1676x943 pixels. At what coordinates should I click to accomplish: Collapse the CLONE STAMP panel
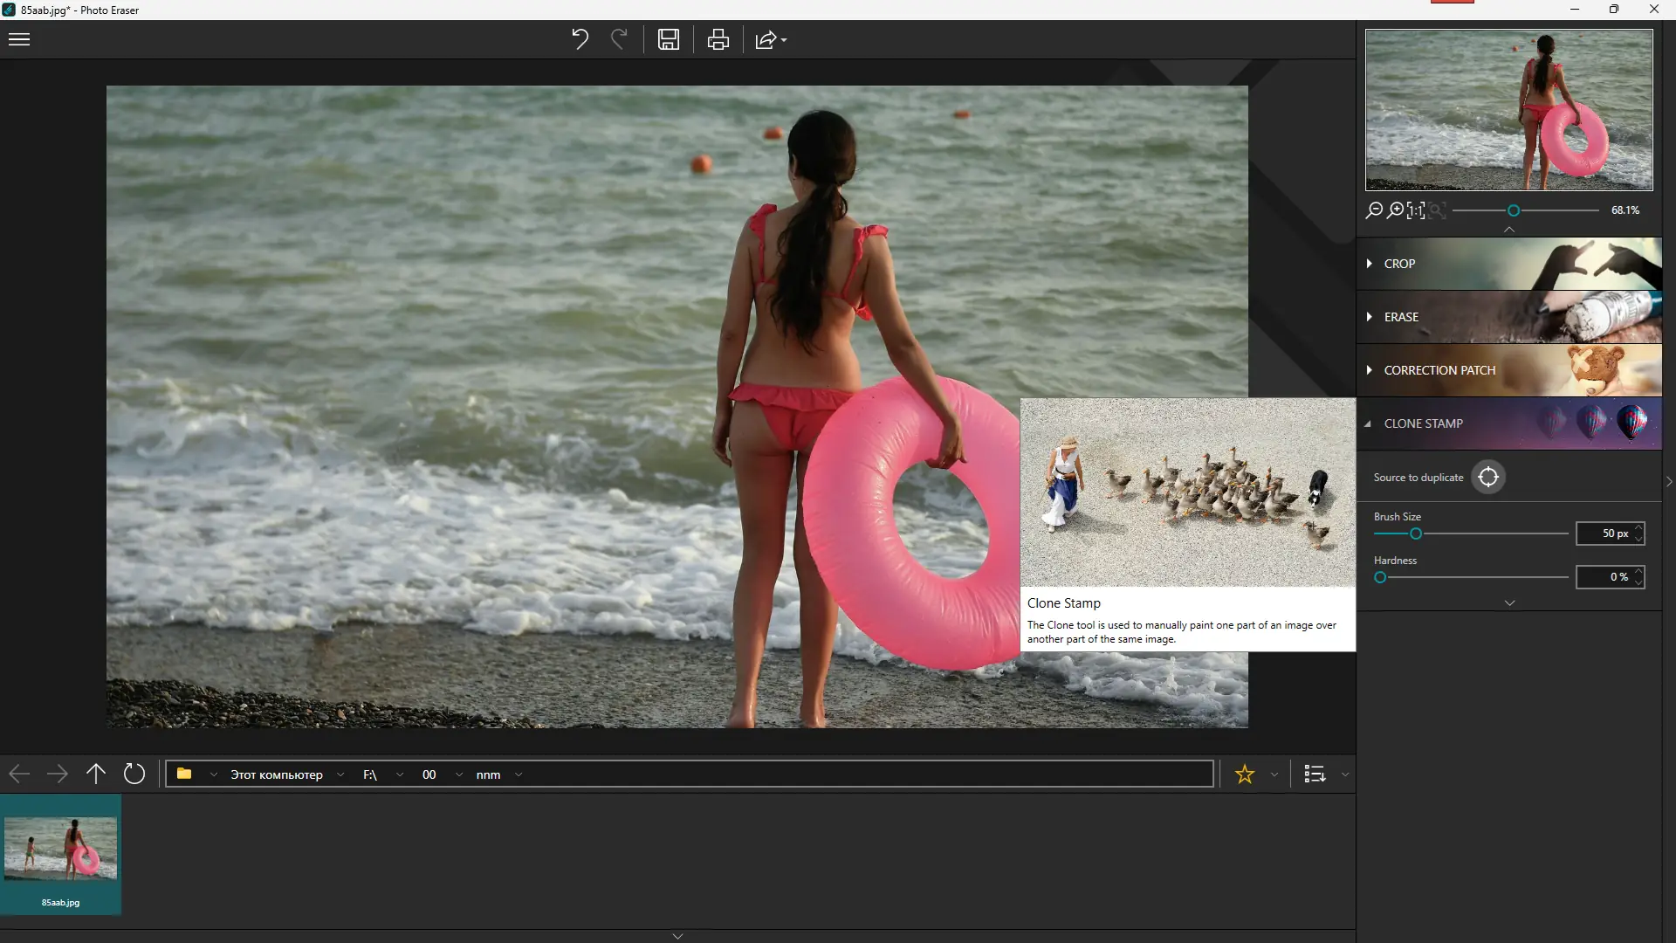(1423, 423)
